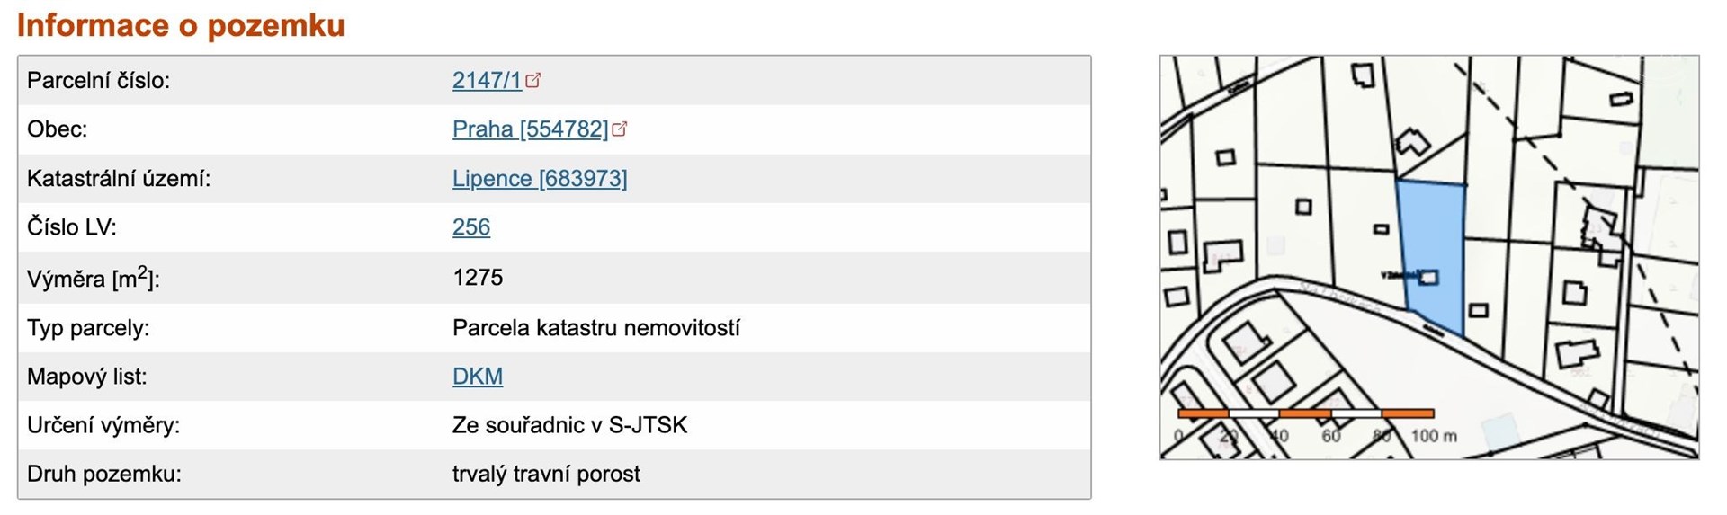Image resolution: width=1727 pixels, height=515 pixels.
Task: Click the small building inside the blue parcel
Action: (x=1428, y=277)
